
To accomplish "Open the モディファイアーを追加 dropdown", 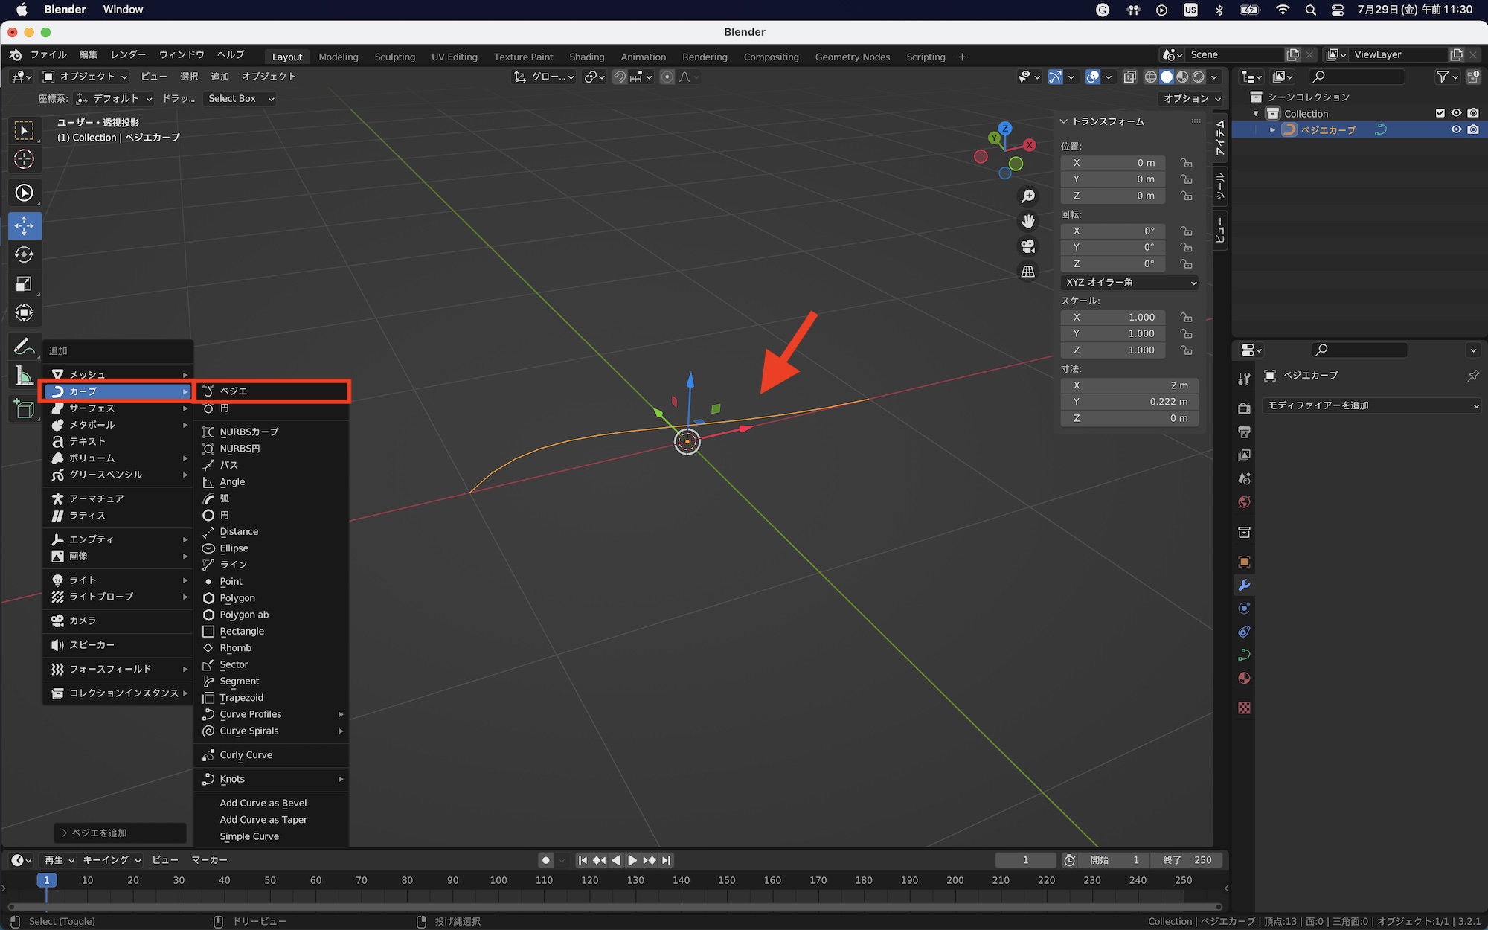I will click(x=1372, y=405).
